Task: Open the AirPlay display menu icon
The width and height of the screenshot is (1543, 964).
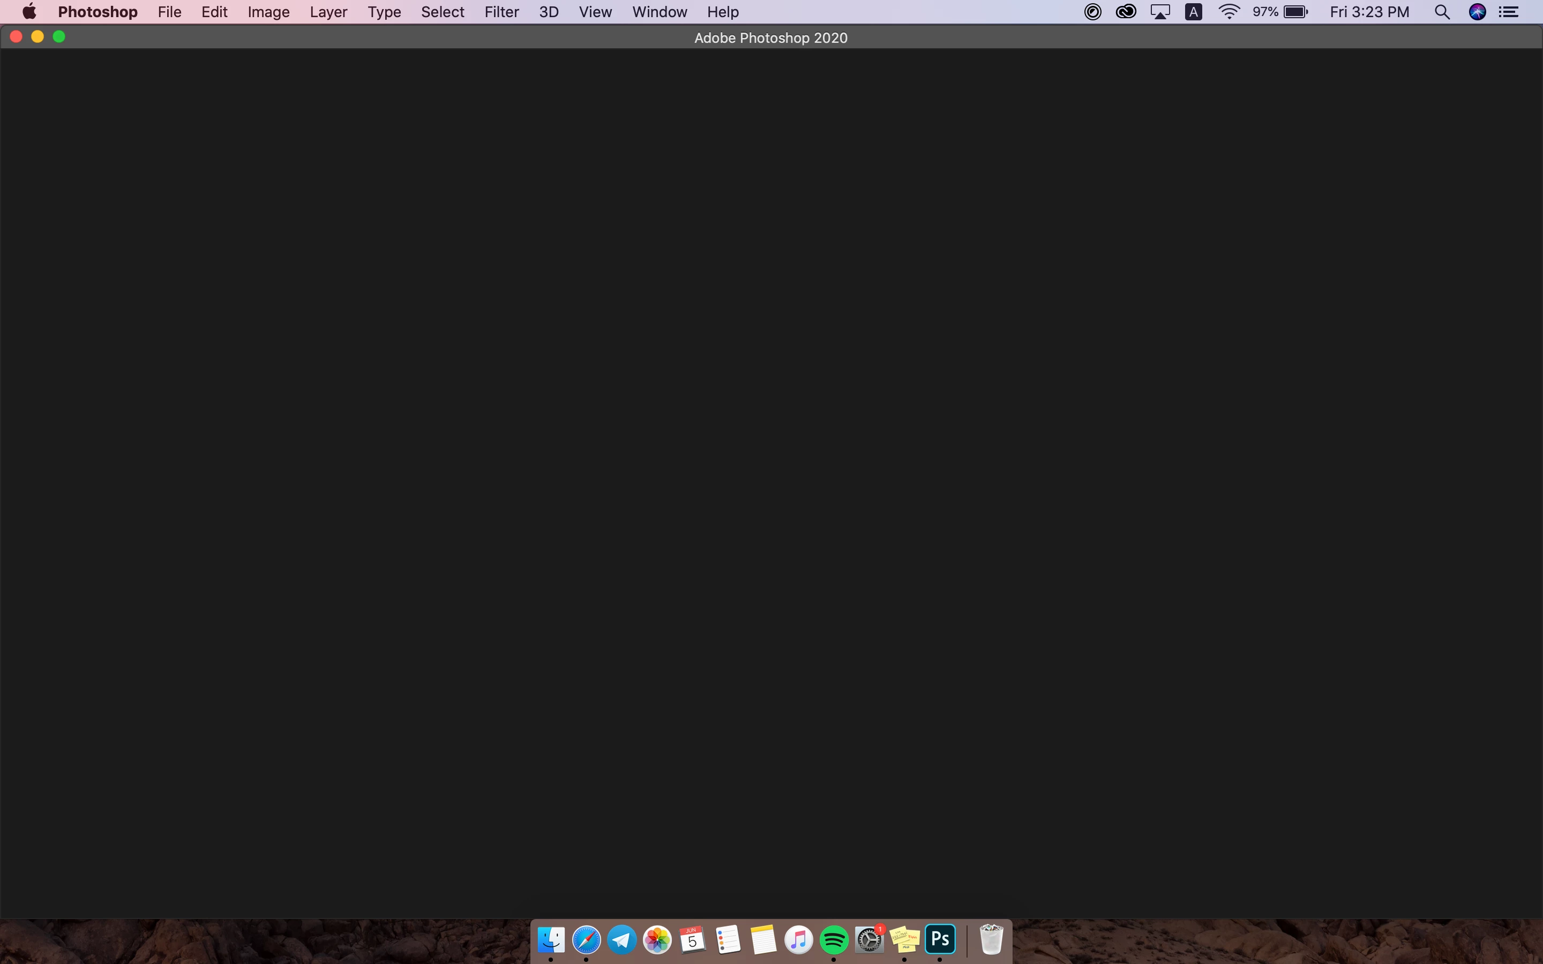Action: coord(1160,12)
